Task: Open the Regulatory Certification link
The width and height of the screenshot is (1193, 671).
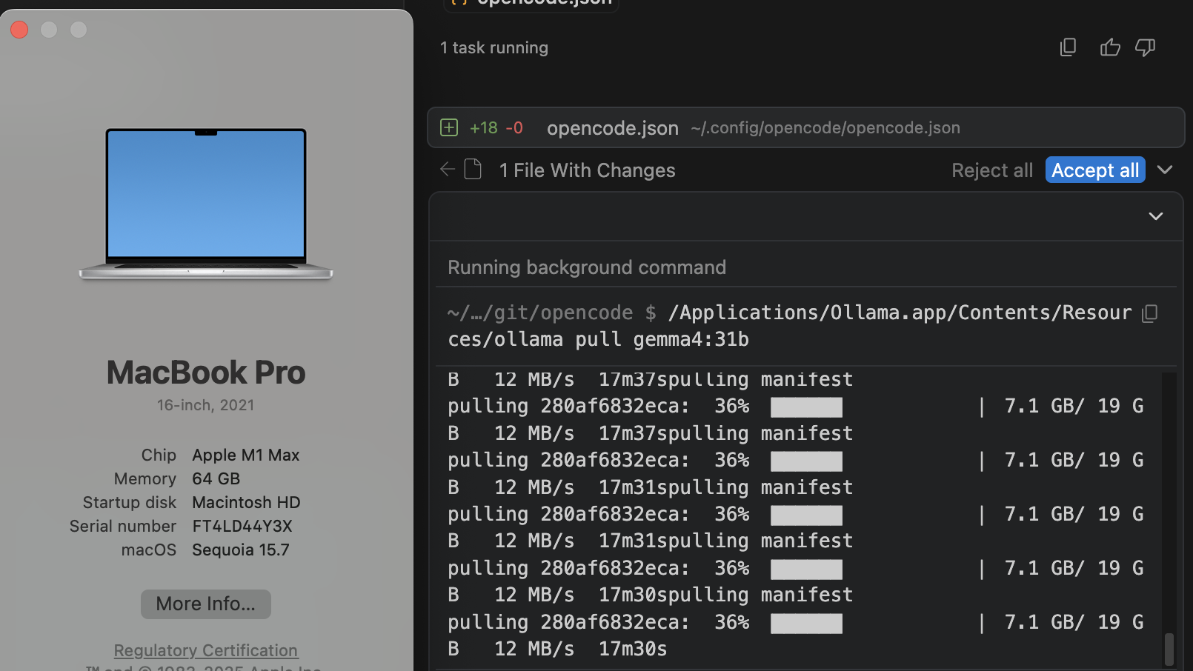Action: (x=206, y=650)
